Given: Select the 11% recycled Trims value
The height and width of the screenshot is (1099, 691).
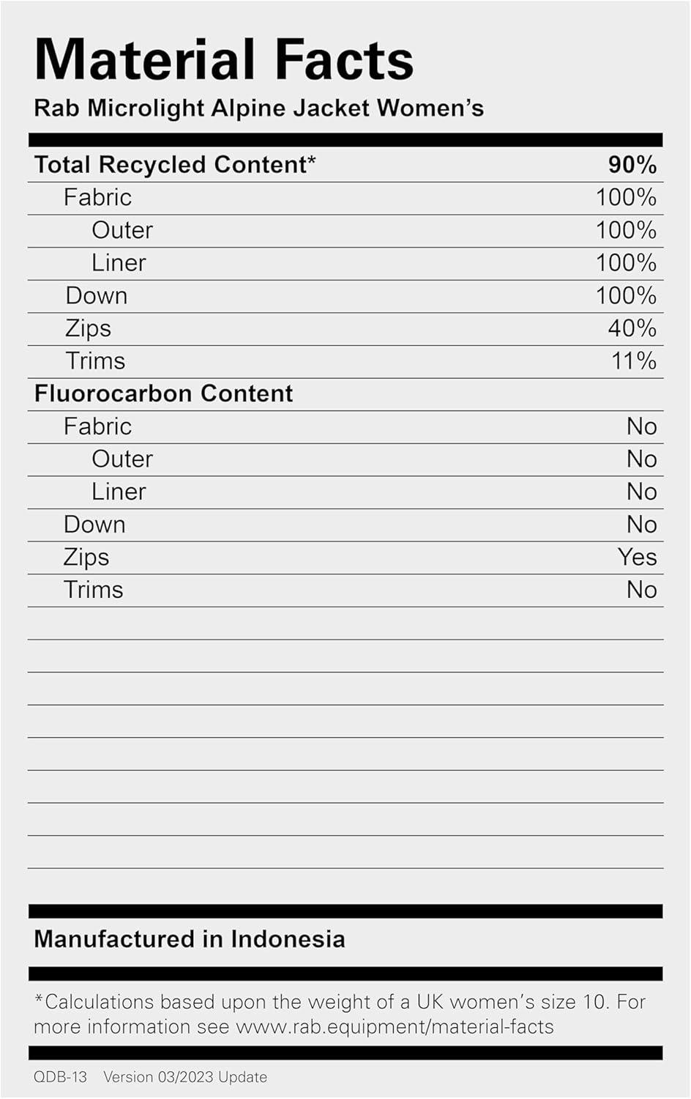Looking at the screenshot, I should 633,361.
